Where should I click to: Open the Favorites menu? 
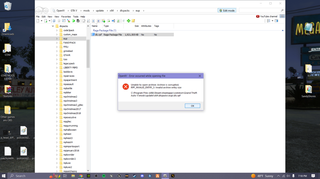tap(66, 17)
